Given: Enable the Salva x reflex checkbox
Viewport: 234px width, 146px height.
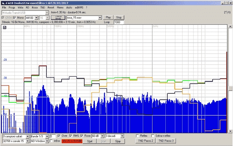Looking at the screenshot, I should (x=152, y=136).
